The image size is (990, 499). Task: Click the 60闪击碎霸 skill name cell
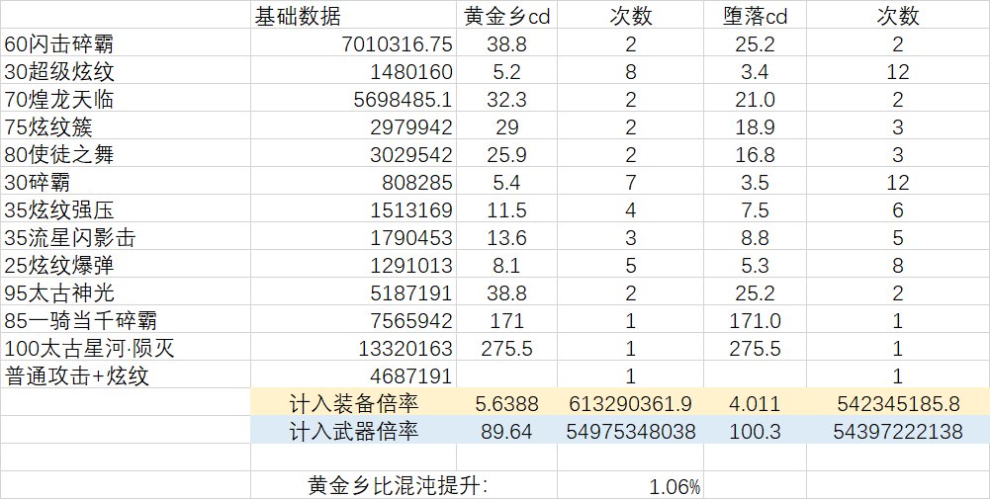tap(125, 42)
